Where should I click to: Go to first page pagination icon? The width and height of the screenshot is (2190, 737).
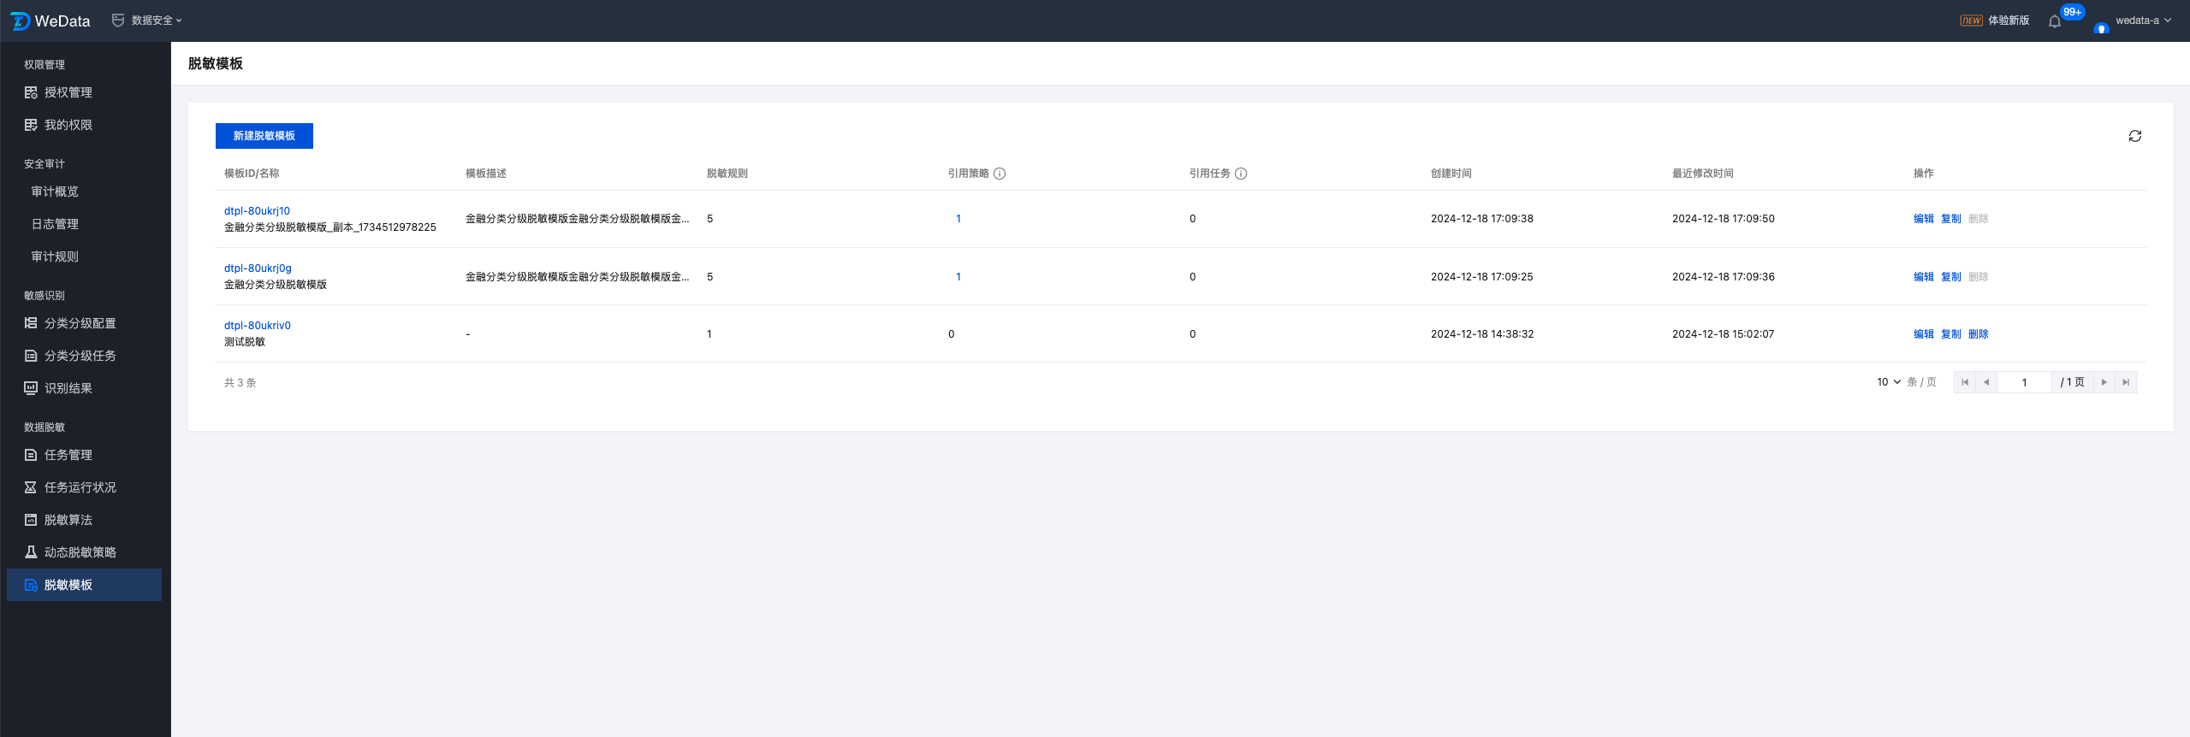pyautogui.click(x=1965, y=382)
